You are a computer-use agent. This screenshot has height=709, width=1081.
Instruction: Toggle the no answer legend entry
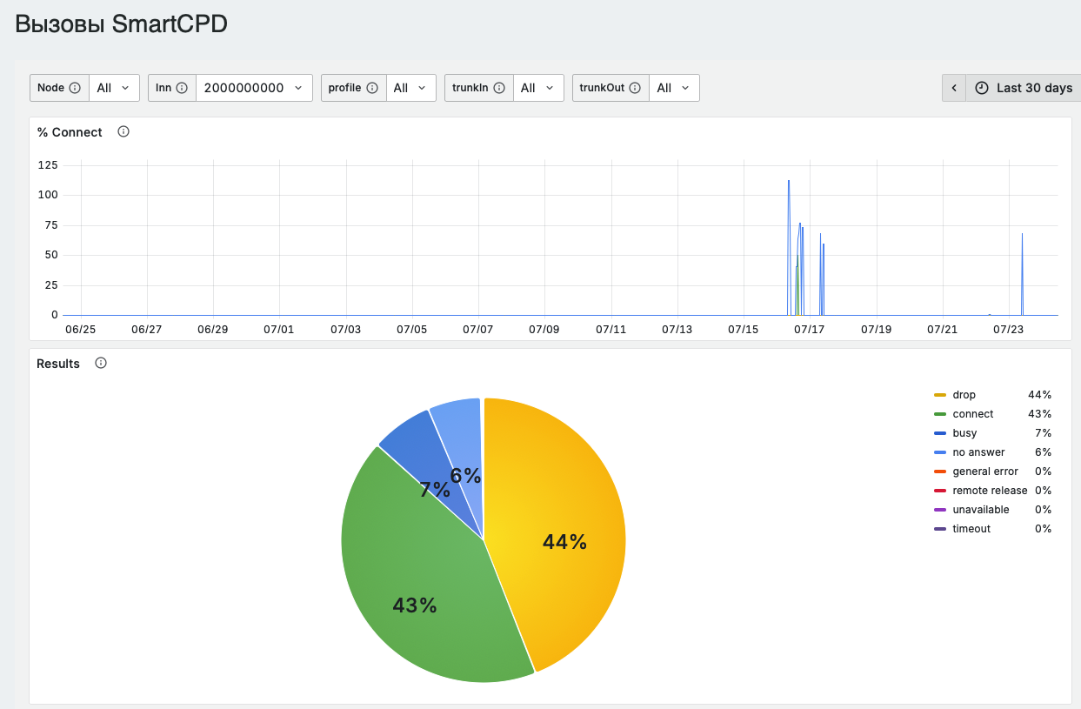(978, 452)
